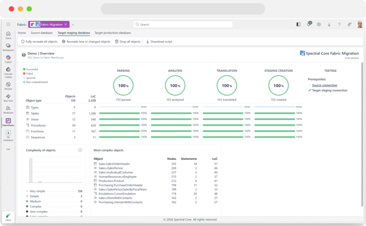Switch to Target production database tab
The width and height of the screenshot is (366, 226).
113,33
